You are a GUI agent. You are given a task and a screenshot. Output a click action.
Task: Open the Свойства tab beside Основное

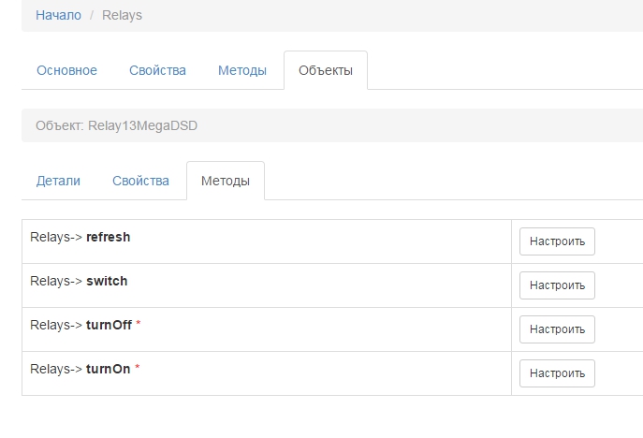157,70
